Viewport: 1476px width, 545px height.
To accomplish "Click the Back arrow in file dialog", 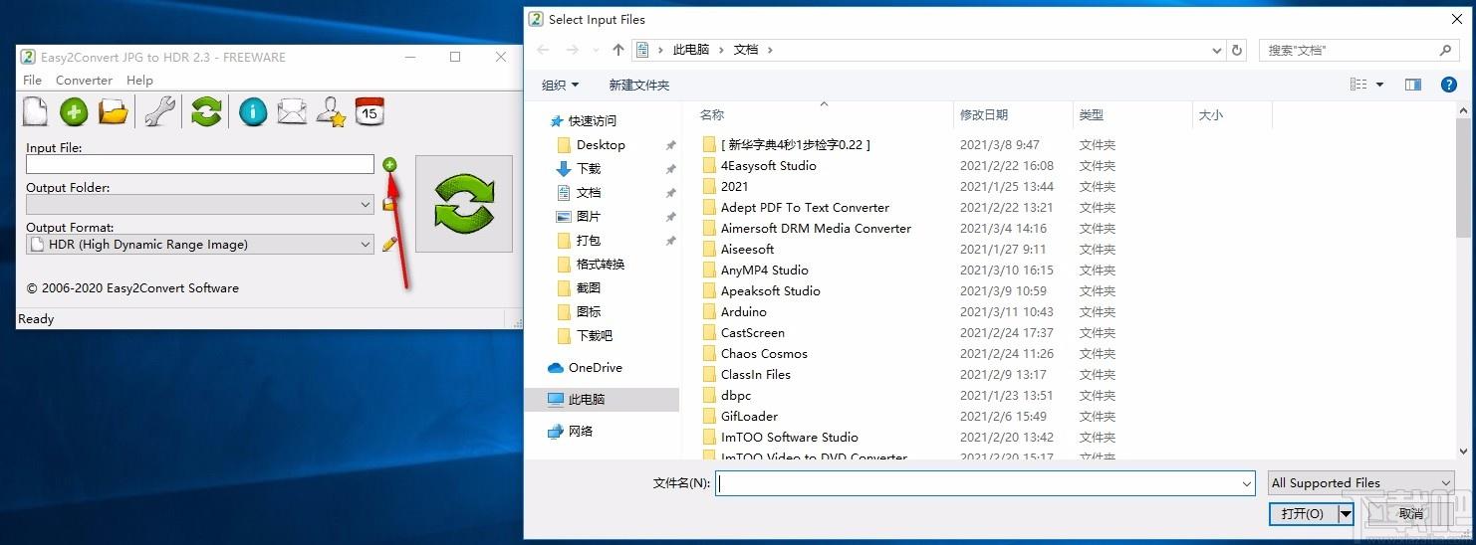I will [543, 50].
